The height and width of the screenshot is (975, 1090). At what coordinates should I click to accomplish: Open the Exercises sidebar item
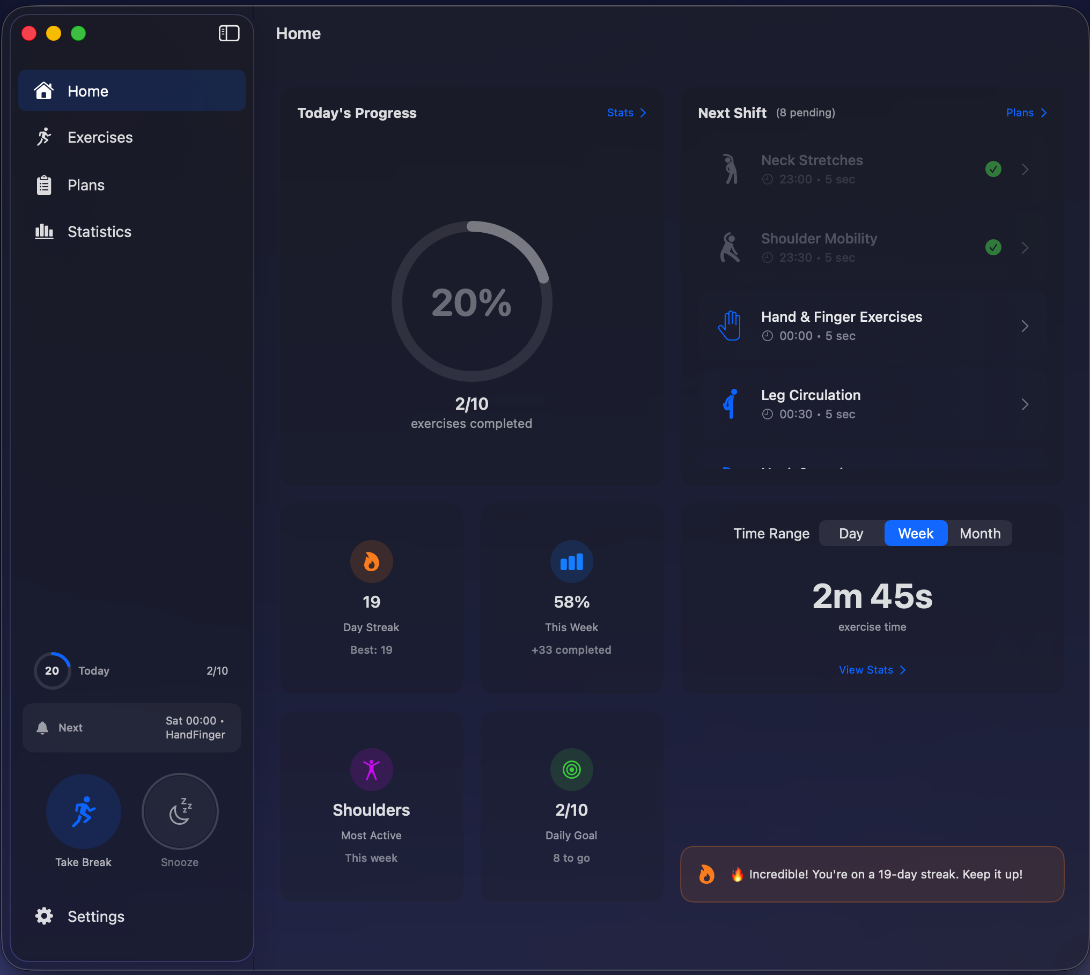pyautogui.click(x=100, y=137)
